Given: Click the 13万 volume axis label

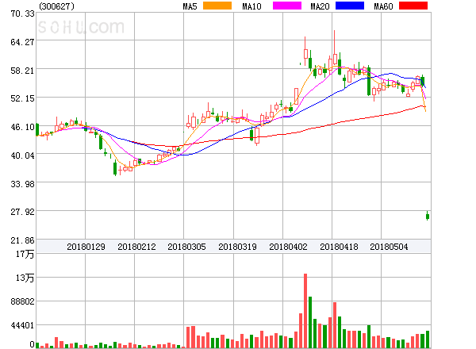Looking at the screenshot, I should tap(25, 278).
